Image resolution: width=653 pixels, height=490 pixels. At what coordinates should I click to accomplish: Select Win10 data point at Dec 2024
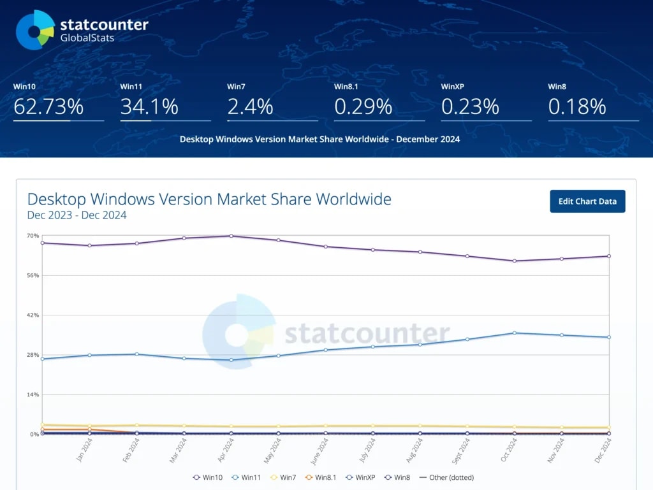pos(609,256)
